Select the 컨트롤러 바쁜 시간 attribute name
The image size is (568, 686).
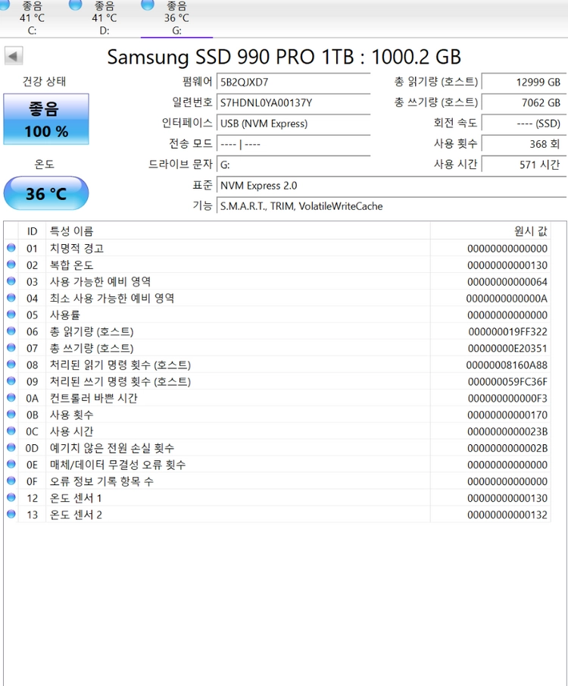pos(94,398)
